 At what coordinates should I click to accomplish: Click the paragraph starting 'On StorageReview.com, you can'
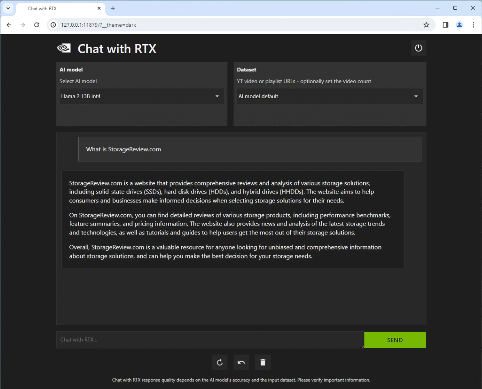coord(230,224)
